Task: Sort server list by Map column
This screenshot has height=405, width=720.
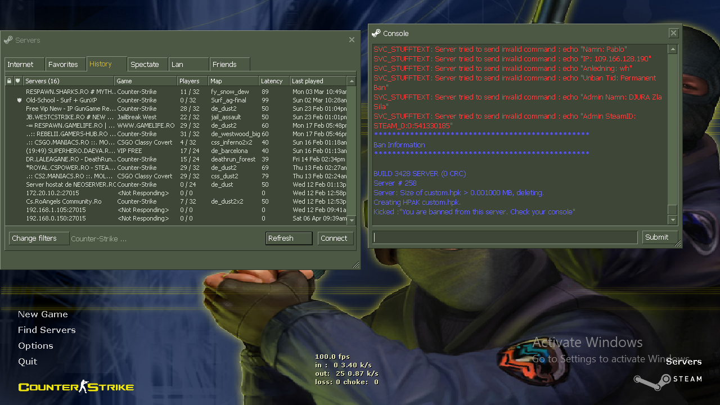Action: pos(233,81)
